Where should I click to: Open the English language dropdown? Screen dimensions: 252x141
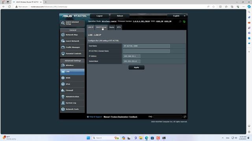pyautogui.click(x=177, y=16)
